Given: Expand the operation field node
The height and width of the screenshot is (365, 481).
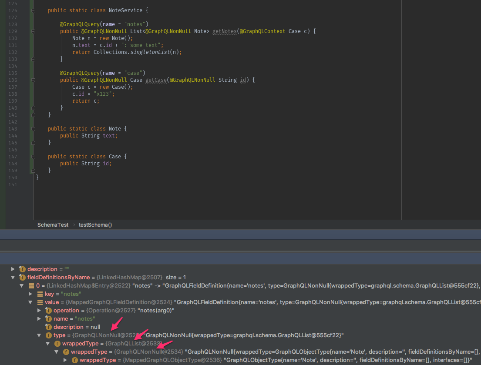Looking at the screenshot, I should [x=39, y=311].
